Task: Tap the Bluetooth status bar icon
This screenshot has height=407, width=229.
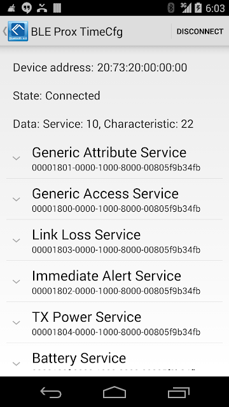Action: coord(171,8)
